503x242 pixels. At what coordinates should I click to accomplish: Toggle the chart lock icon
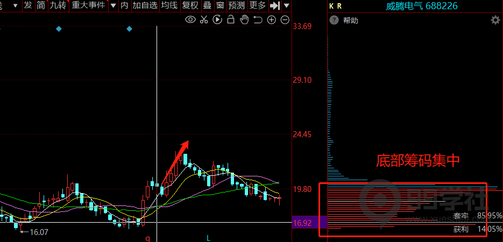coord(231,20)
